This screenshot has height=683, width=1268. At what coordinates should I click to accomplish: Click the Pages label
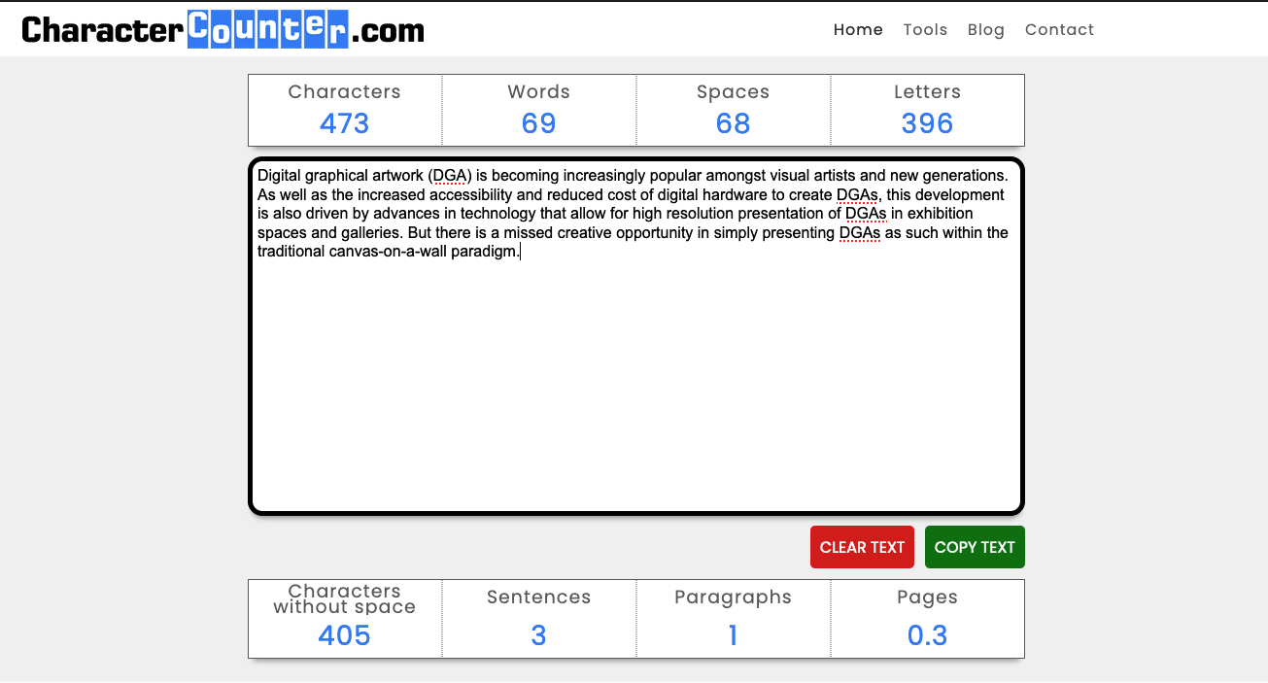tap(927, 598)
